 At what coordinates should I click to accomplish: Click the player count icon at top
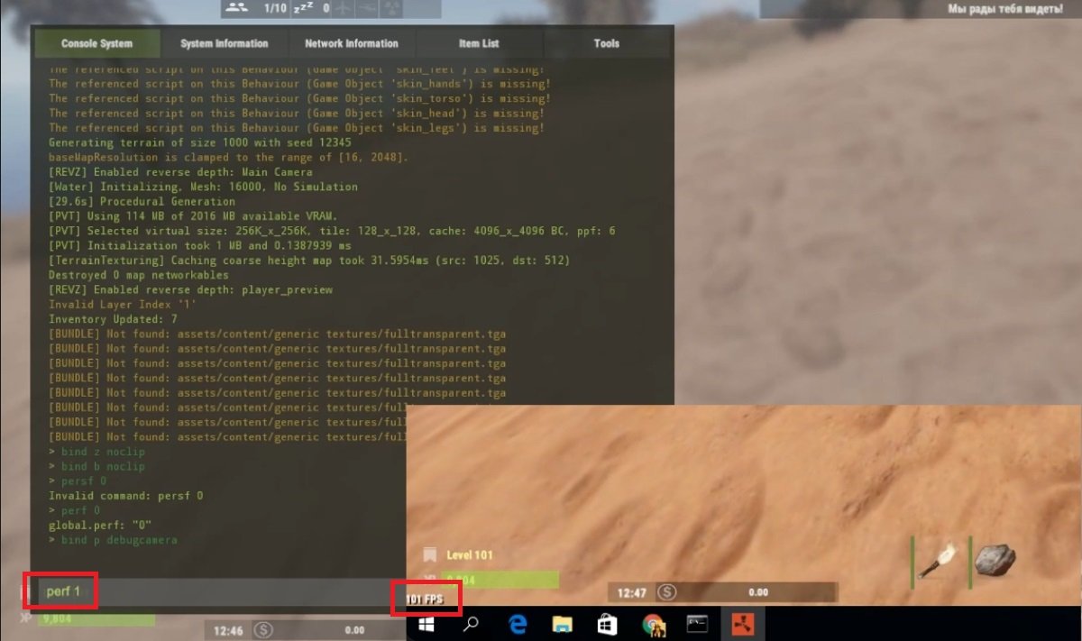(237, 7)
